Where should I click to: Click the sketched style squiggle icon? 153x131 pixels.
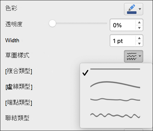132,56
